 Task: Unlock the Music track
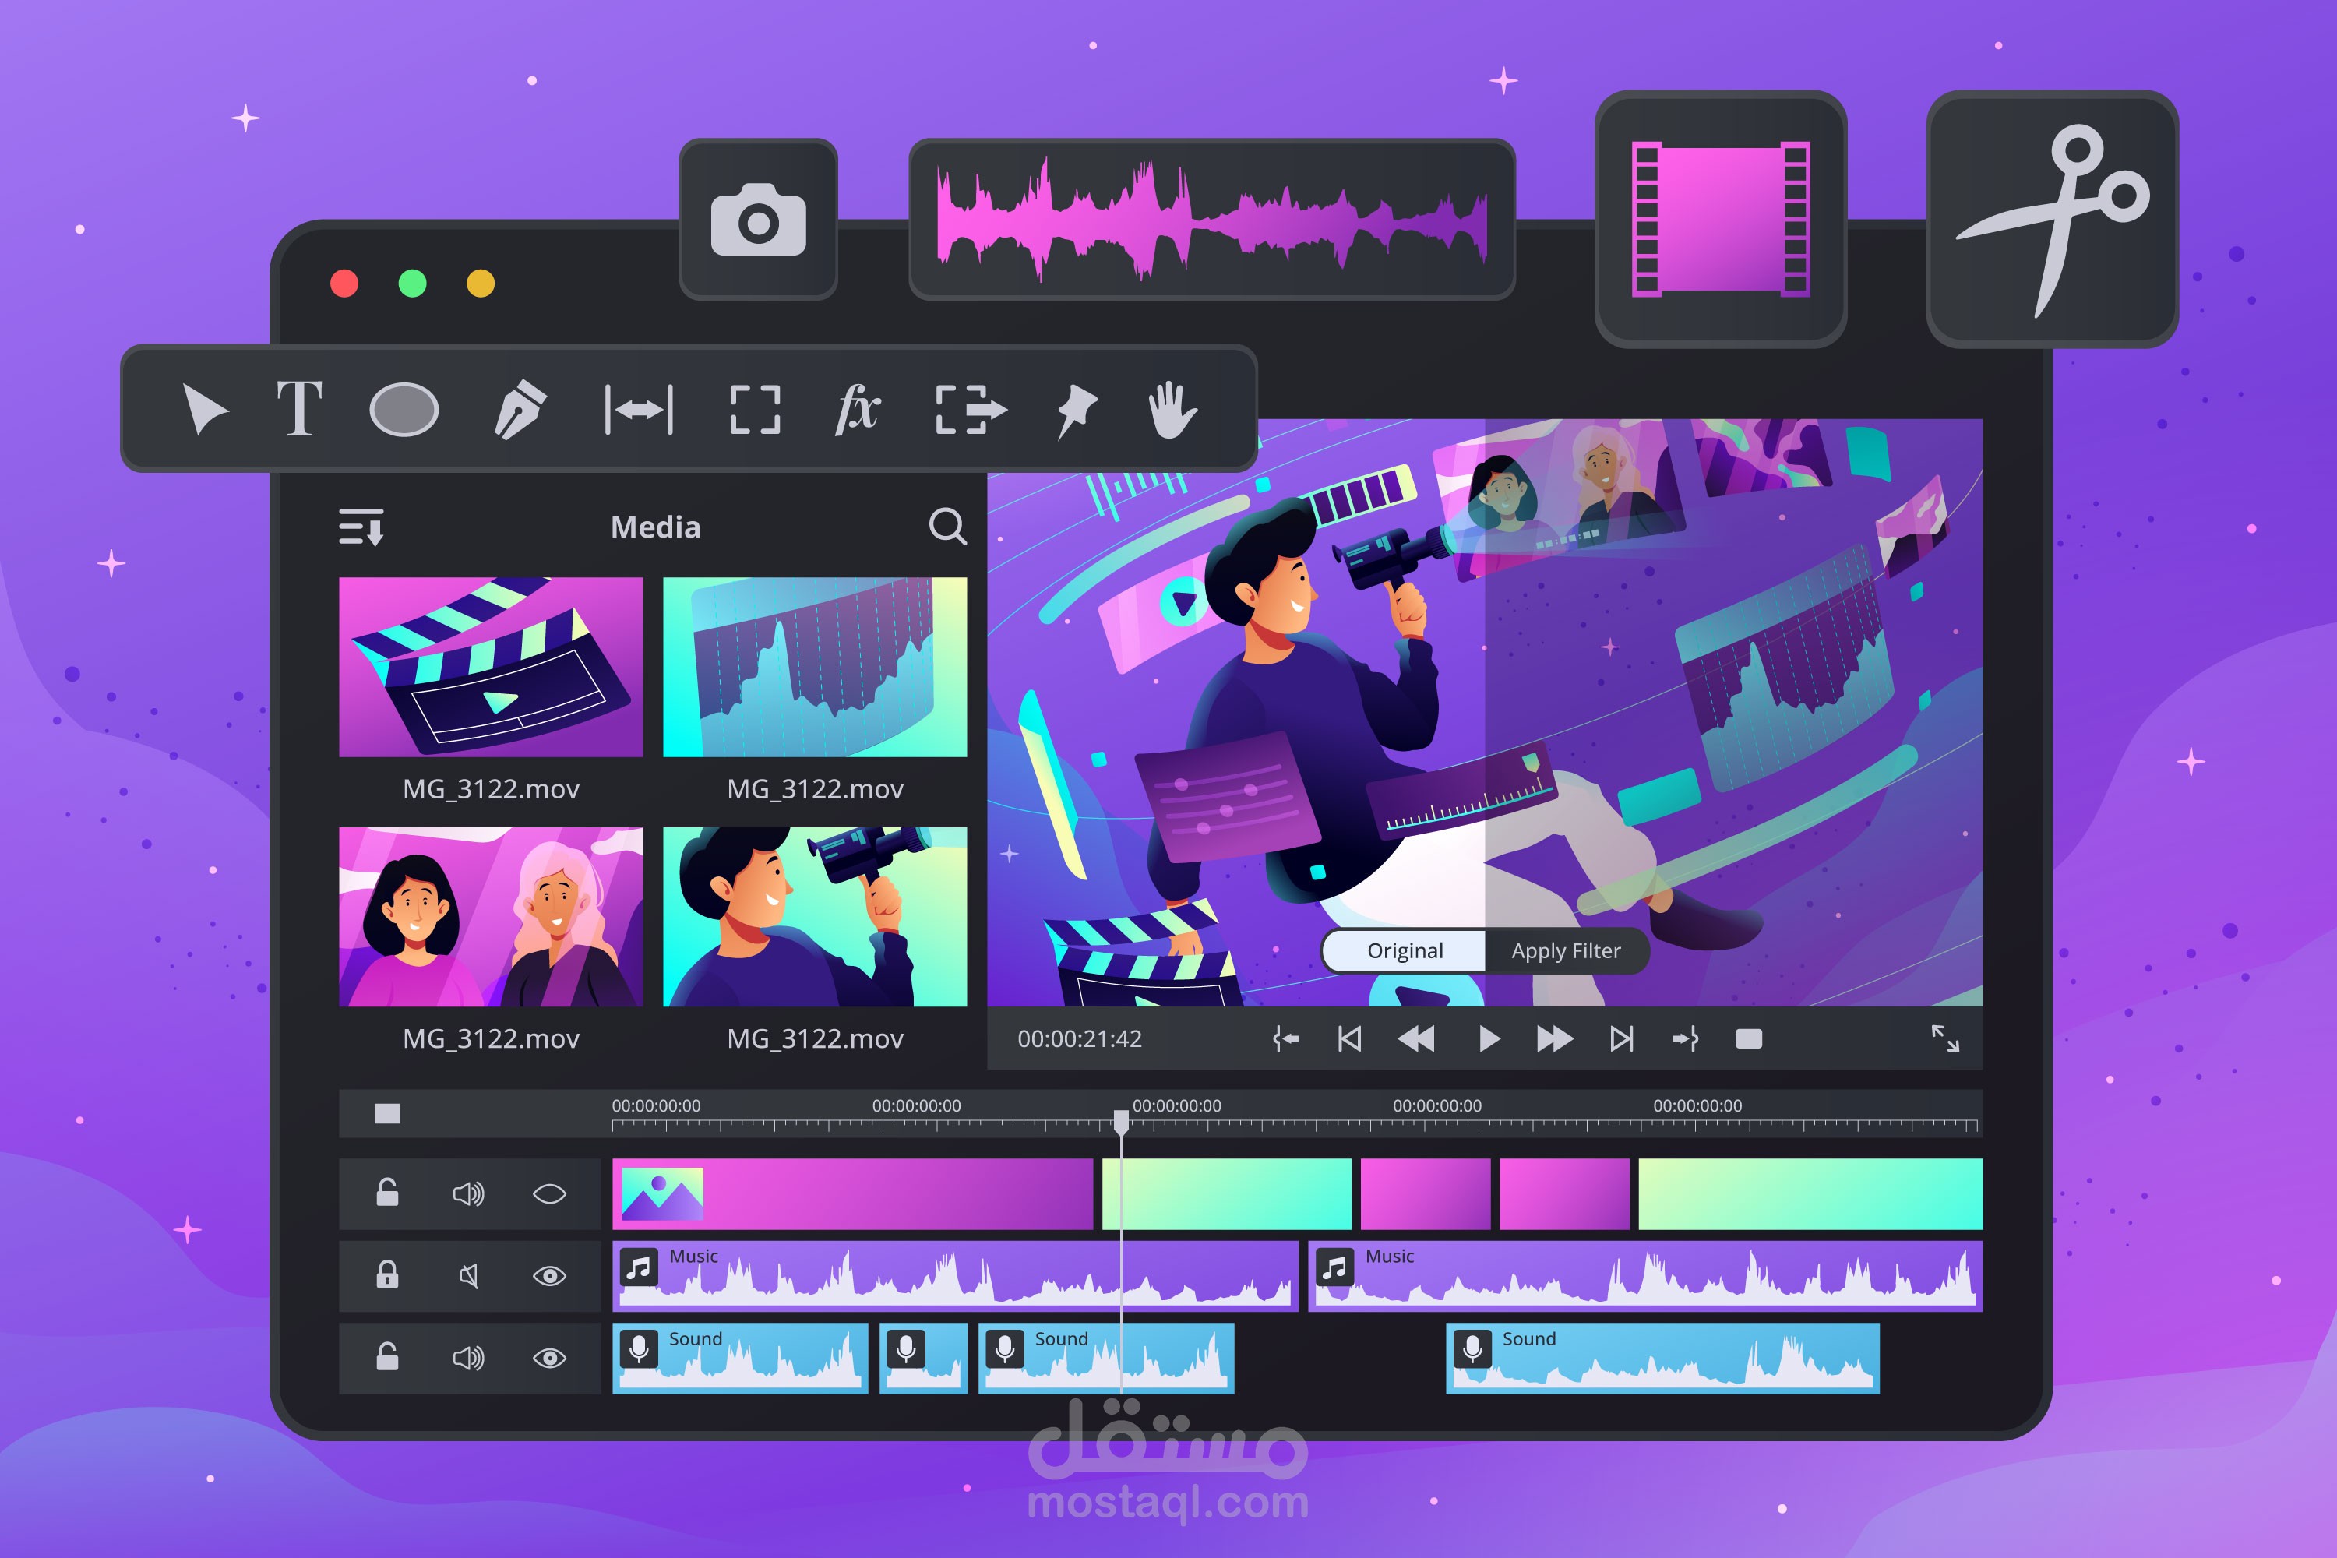click(x=387, y=1274)
